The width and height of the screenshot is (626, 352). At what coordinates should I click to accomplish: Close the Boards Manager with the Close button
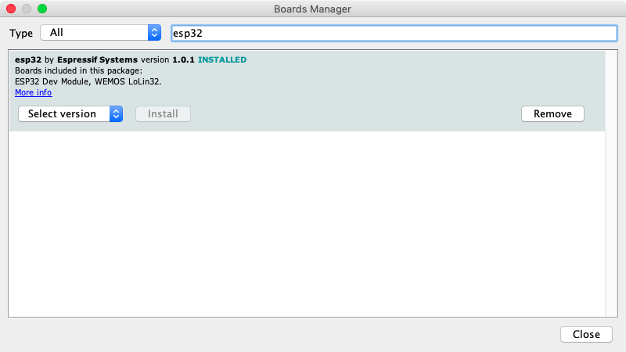coord(585,334)
